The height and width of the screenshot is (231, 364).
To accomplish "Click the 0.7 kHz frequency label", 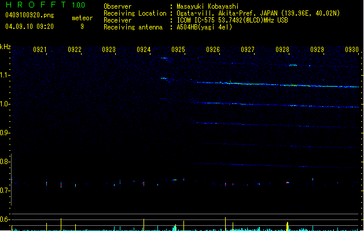I will (5, 191).
